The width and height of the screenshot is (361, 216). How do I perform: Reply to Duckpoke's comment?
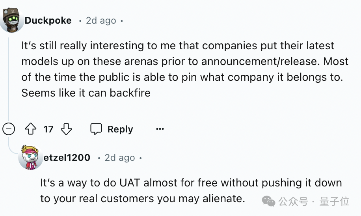click(x=112, y=129)
